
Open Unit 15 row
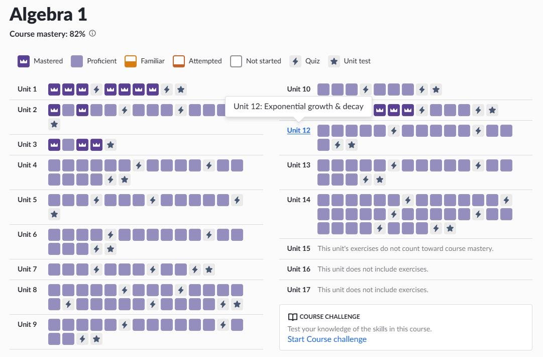[x=298, y=248]
